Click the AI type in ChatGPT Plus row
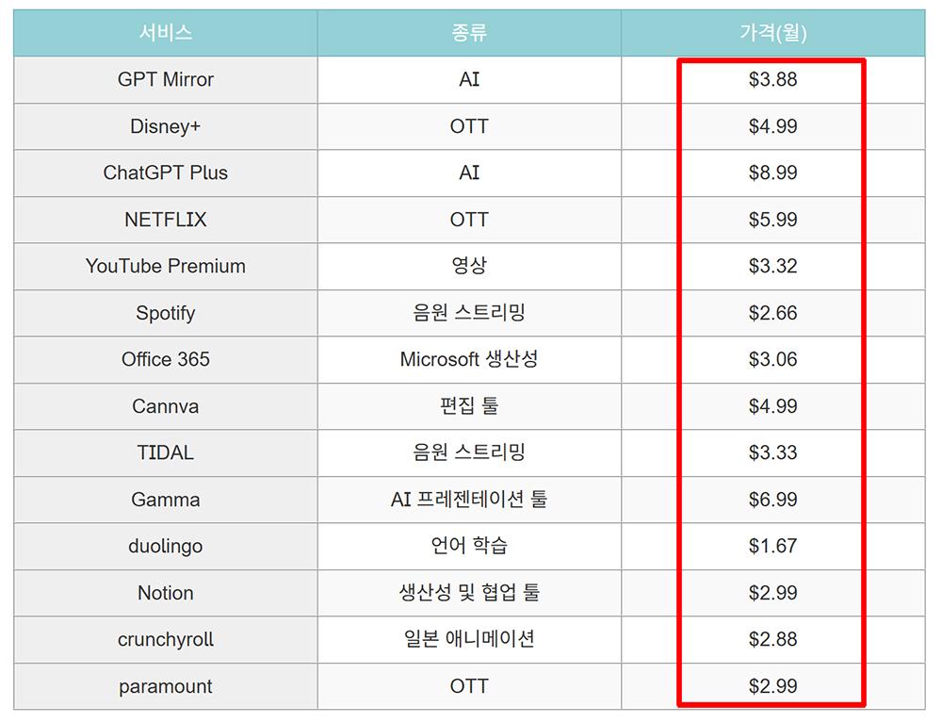 click(469, 173)
